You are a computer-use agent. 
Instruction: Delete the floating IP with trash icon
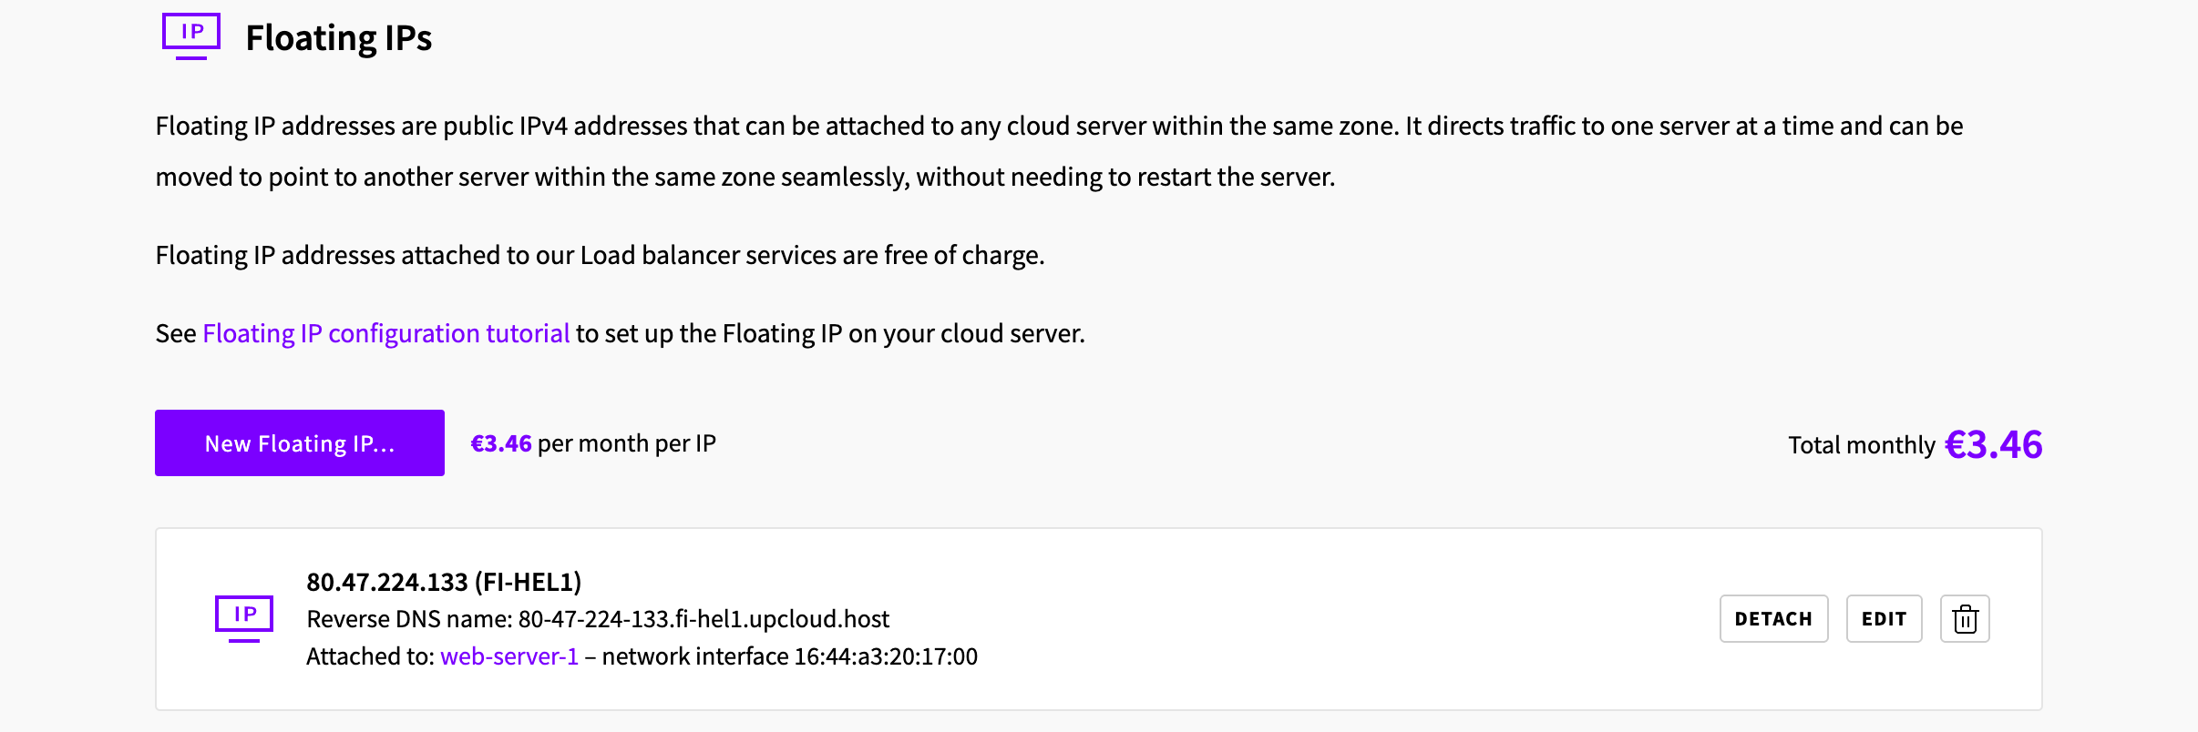click(1965, 619)
